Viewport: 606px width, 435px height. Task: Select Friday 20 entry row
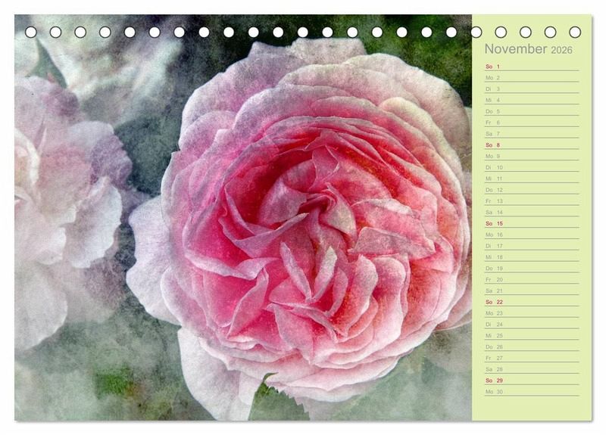point(531,279)
